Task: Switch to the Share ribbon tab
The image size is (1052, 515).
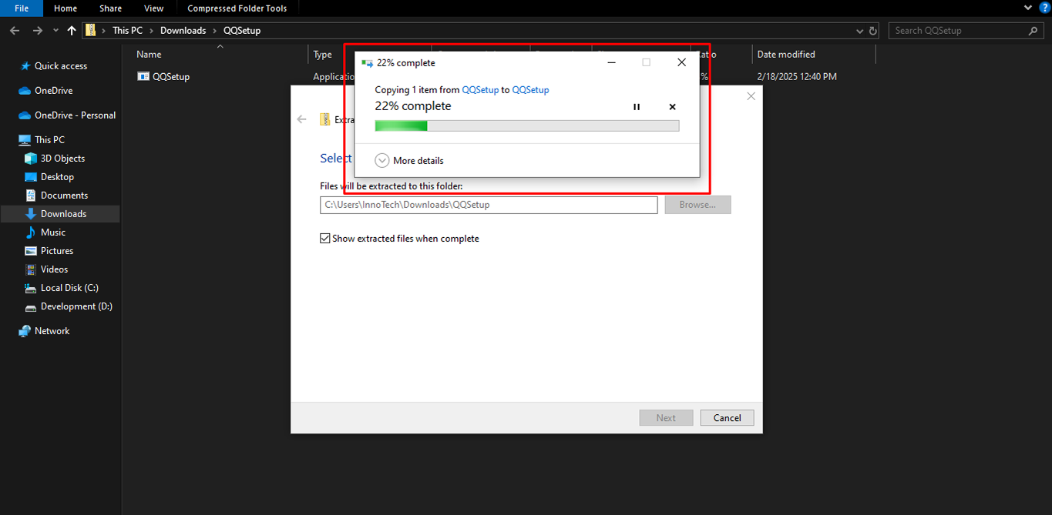Action: coord(110,8)
